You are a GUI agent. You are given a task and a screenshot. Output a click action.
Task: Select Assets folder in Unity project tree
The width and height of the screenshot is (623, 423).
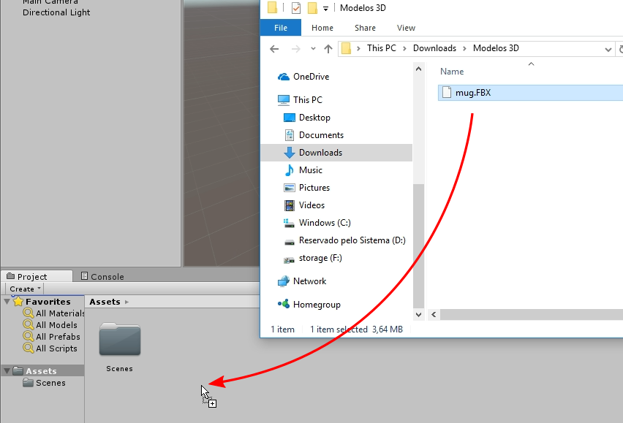coord(42,371)
